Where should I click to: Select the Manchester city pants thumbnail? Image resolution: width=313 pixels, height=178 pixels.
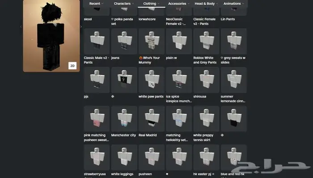point(124,119)
